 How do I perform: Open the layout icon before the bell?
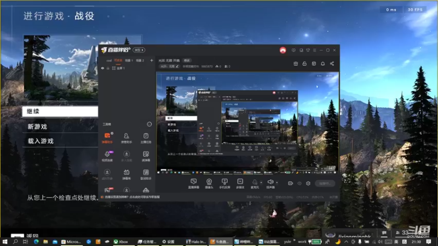314,63
